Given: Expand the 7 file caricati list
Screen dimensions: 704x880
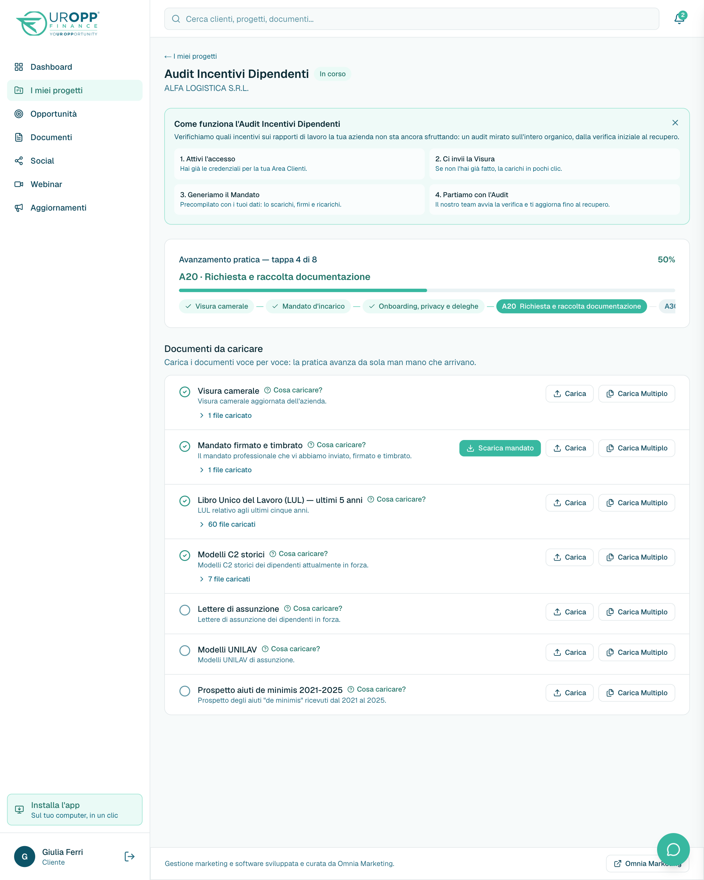Looking at the screenshot, I should point(225,579).
